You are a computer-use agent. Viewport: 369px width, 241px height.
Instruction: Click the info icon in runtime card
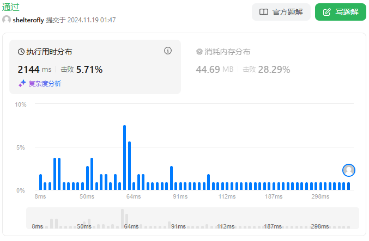[168, 51]
